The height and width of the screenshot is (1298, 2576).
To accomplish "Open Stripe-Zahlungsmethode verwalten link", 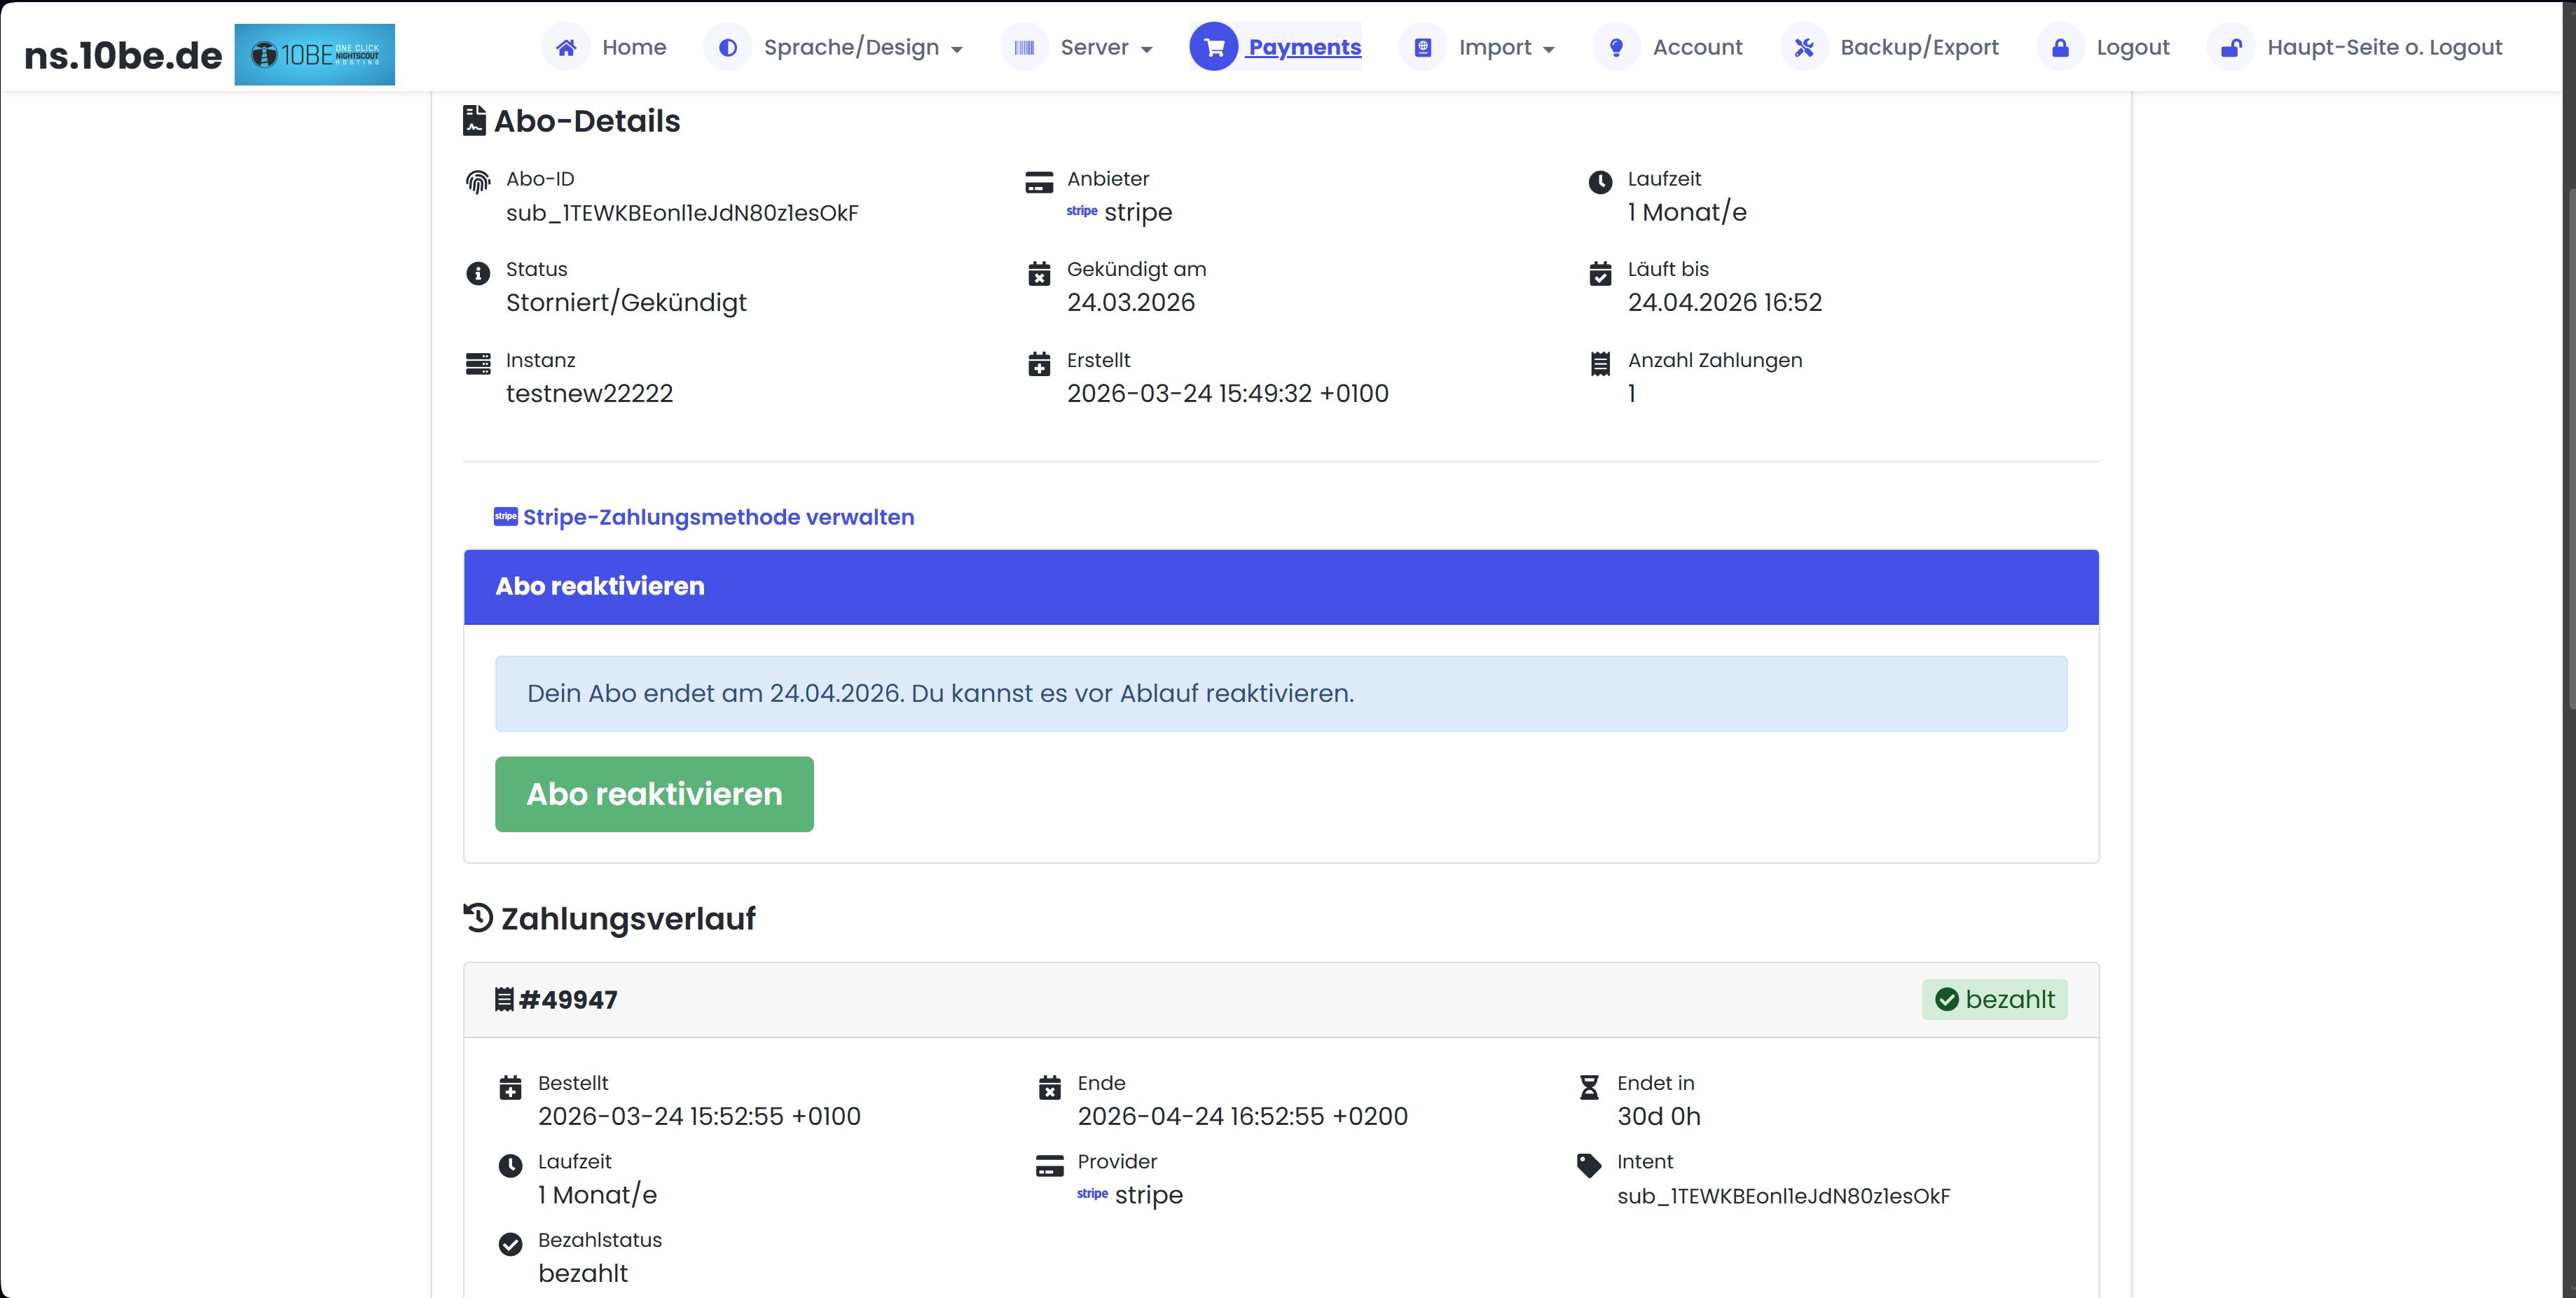I will tap(718, 517).
